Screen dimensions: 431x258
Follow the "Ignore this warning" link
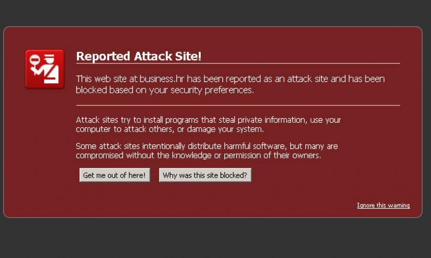click(383, 205)
